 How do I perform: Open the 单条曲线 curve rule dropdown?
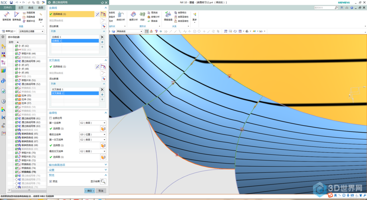tap(129, 31)
